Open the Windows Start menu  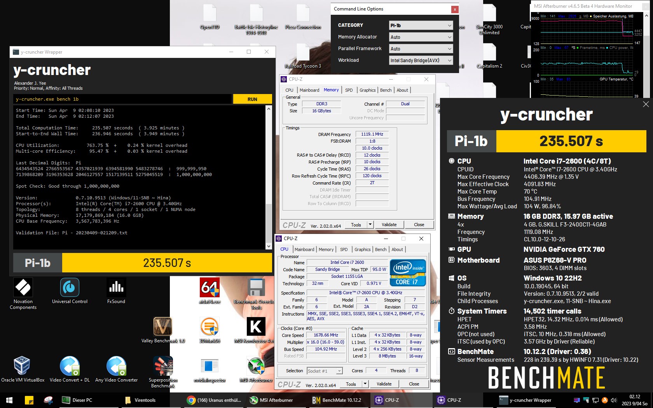(x=9, y=400)
